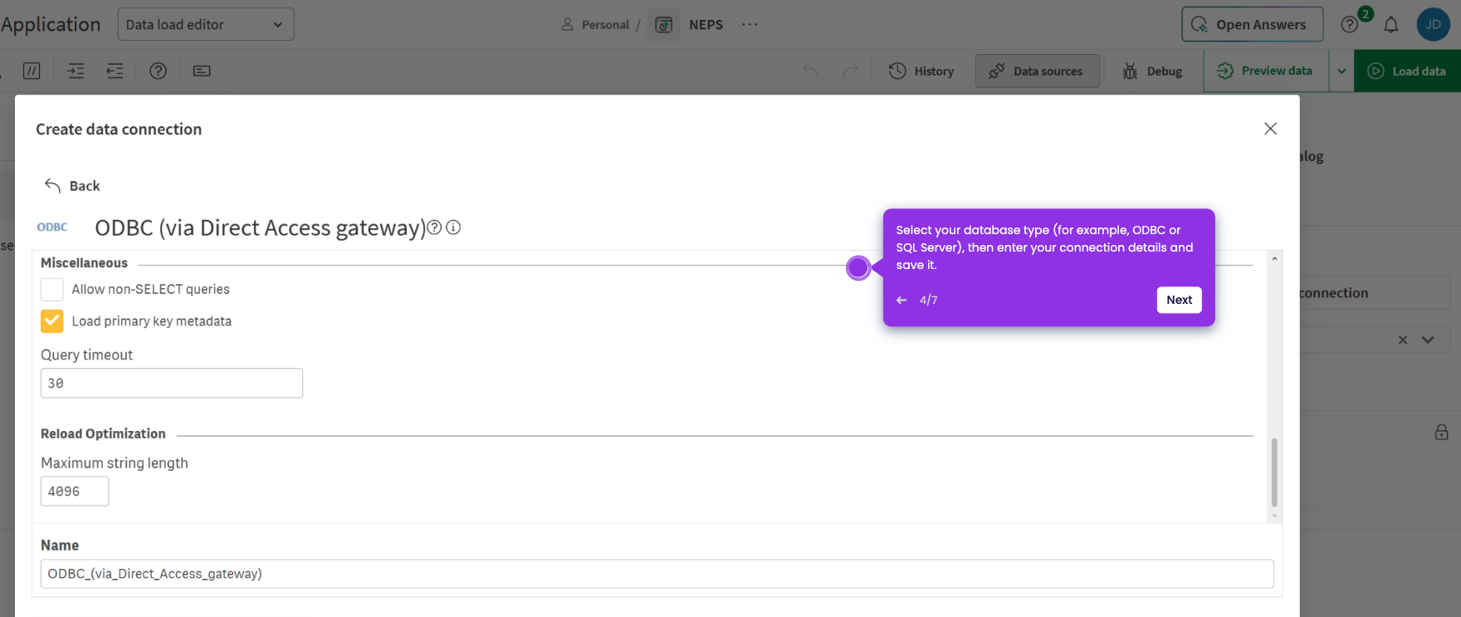Image resolution: width=1461 pixels, height=617 pixels.
Task: Open ODBC connector info icon
Action: 453,227
